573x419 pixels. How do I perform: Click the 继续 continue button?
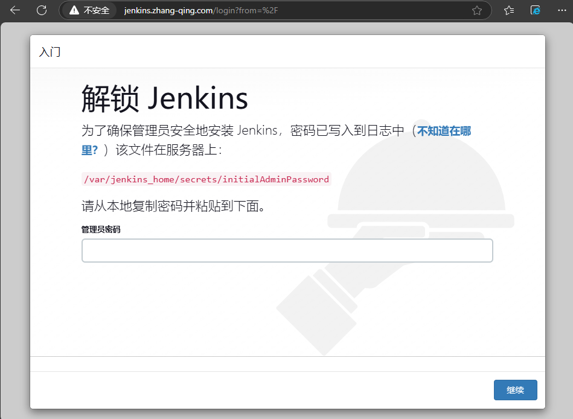coord(515,390)
